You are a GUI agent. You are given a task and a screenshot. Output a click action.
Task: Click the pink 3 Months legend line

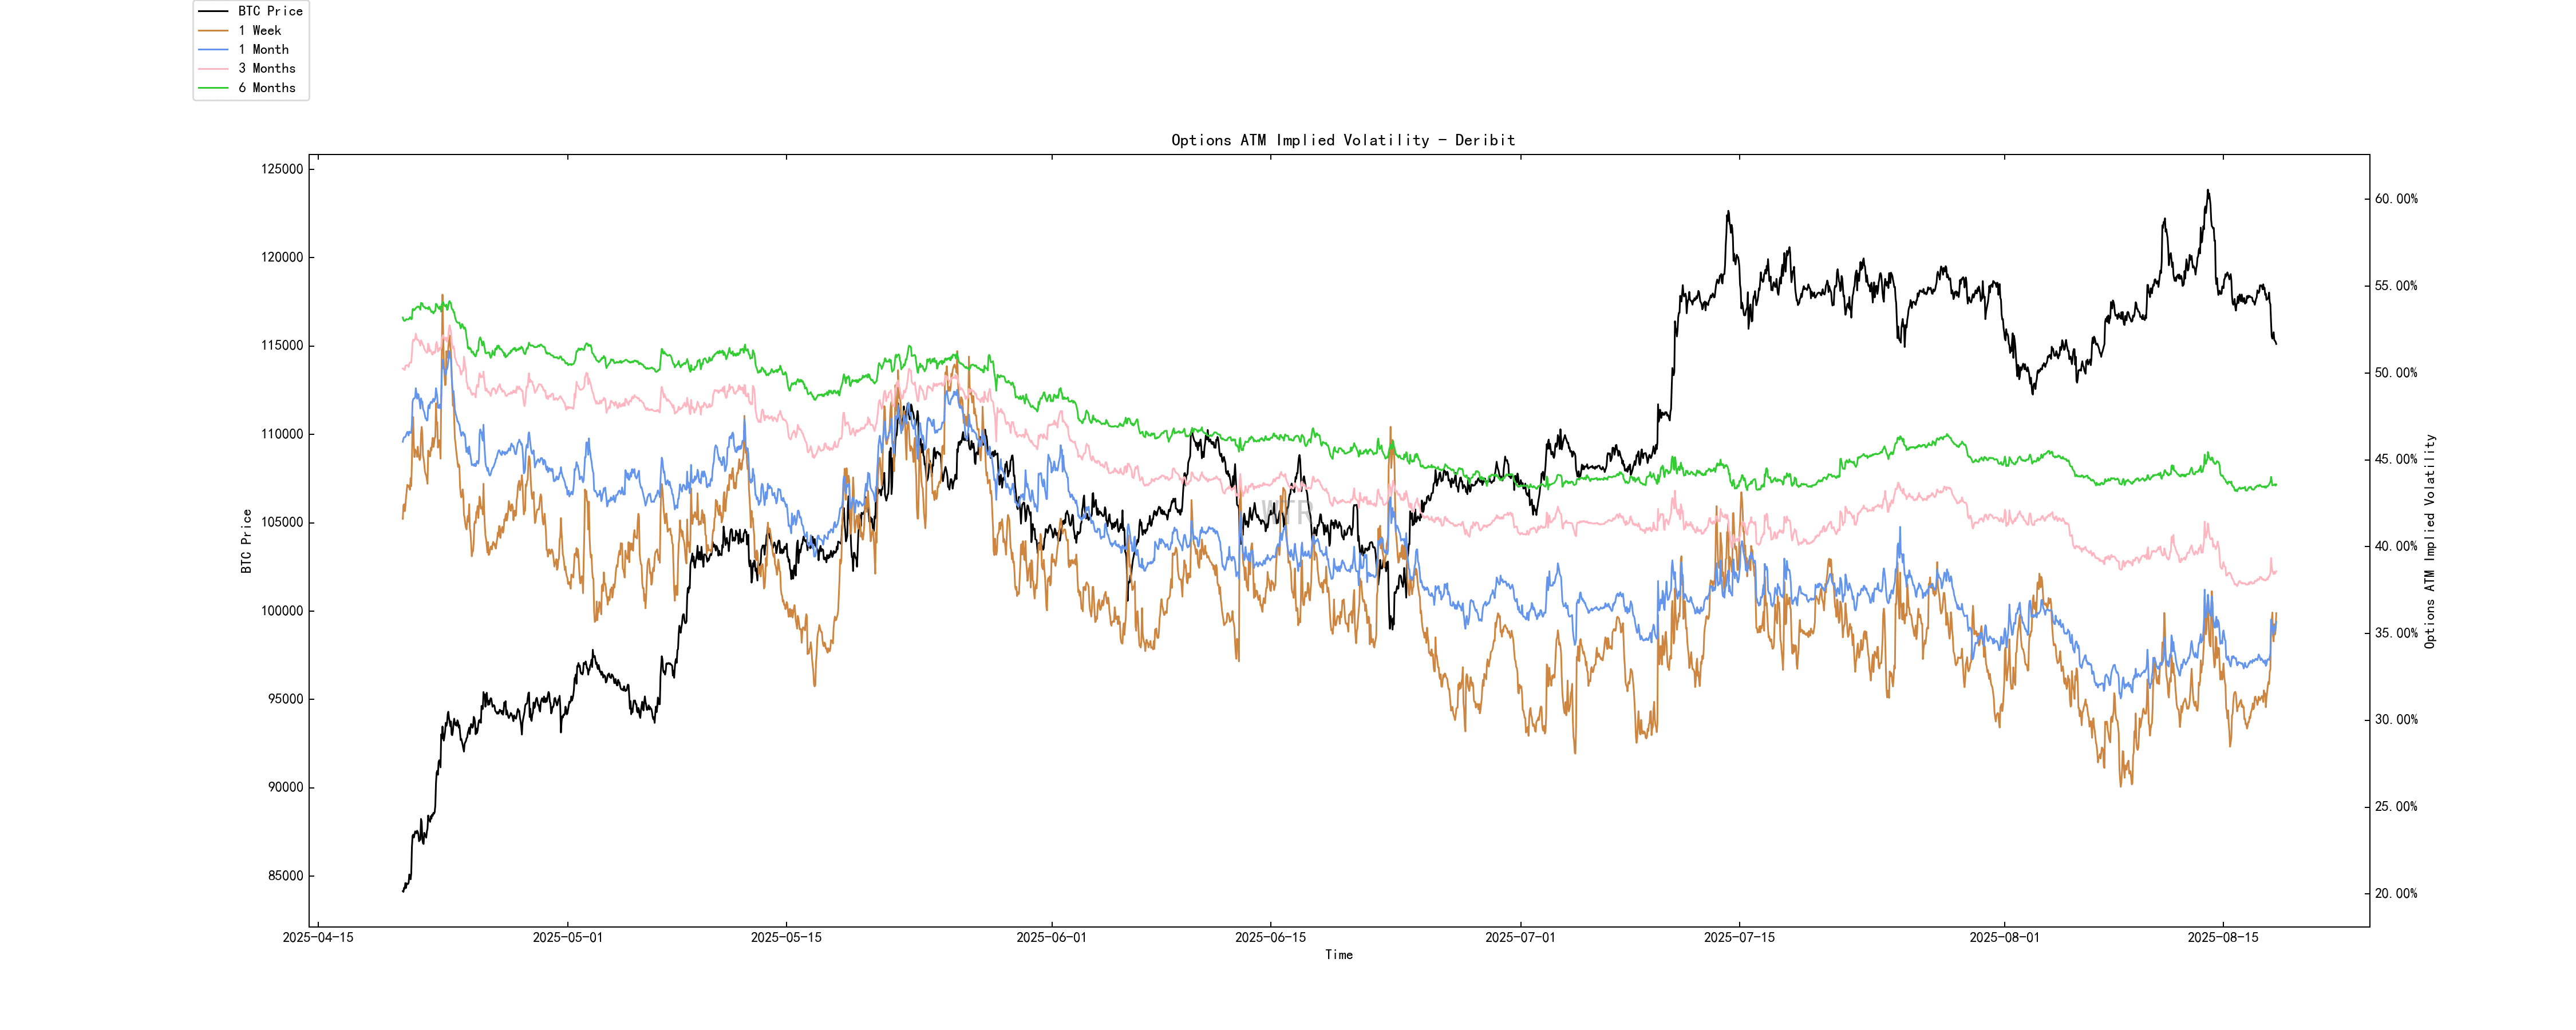[x=214, y=68]
